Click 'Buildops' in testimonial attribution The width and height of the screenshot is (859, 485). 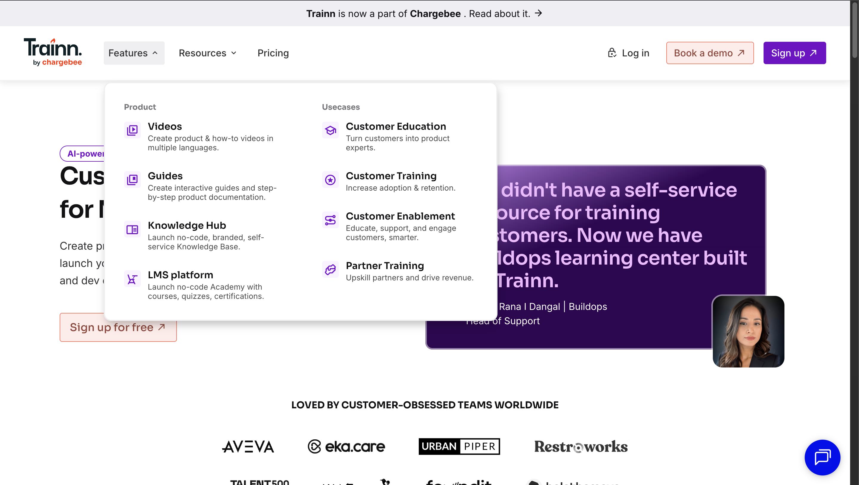588,306
